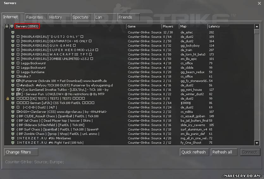This screenshot has height=179, width=264.
Task: Click the scrollbar up arrow
Action: click(x=257, y=26)
